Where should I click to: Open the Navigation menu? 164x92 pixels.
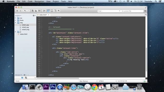(x=39, y=1)
